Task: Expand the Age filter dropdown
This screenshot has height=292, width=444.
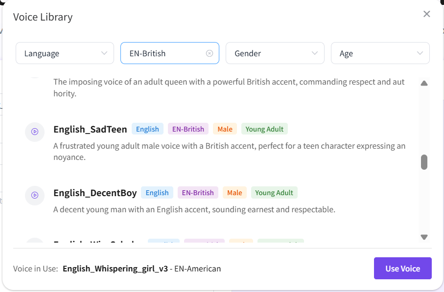Action: tap(380, 53)
